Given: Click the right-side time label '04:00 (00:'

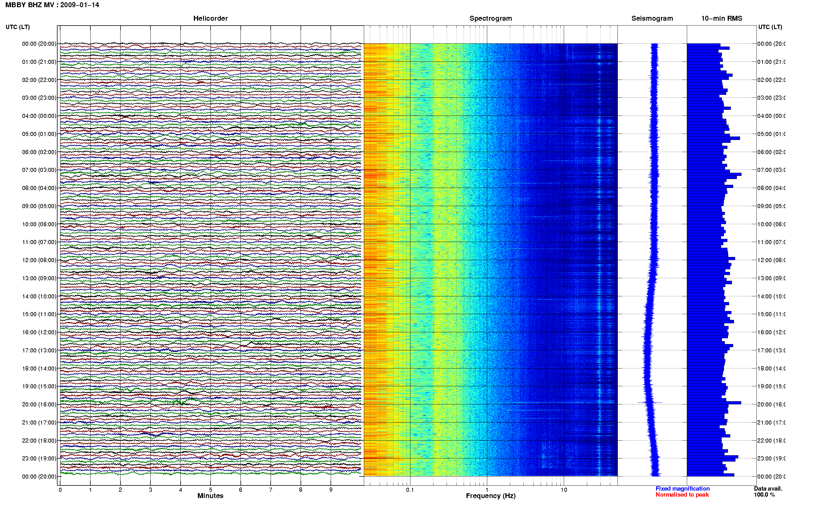Looking at the screenshot, I should pos(771,116).
